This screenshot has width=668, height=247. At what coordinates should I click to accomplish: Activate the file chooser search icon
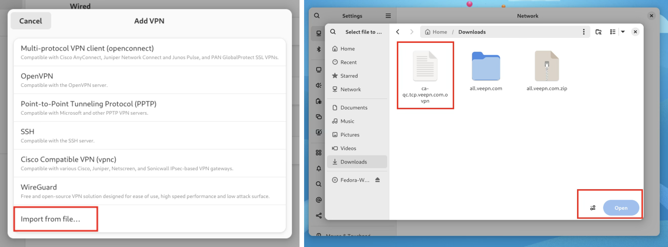pos(333,32)
